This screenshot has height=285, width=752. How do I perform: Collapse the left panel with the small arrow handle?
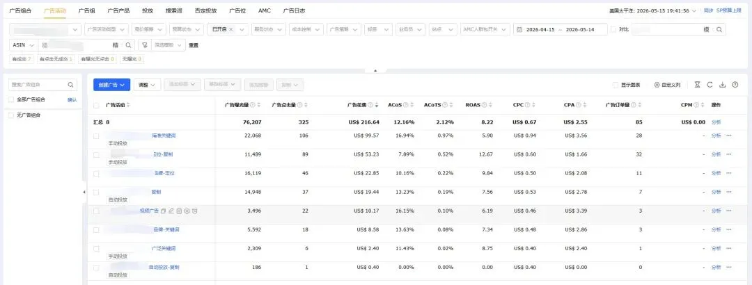click(84, 192)
